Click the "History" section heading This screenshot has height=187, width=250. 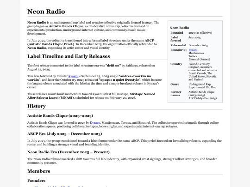click(37, 106)
